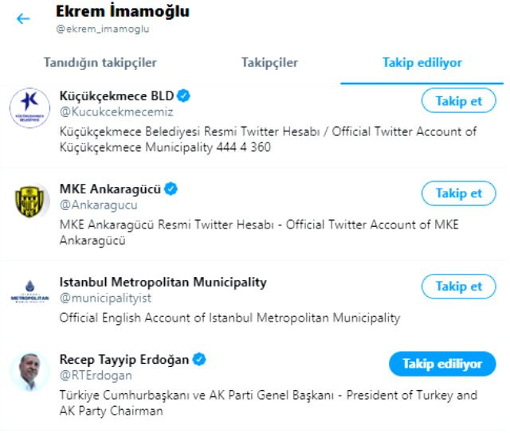The width and height of the screenshot is (510, 433).
Task: Follow Küçükçekmece BLD with Takip et
Action: click(459, 101)
